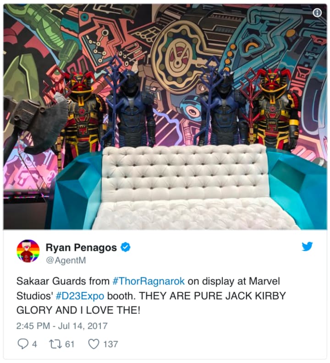Click the blue verified badge

pos(126,247)
